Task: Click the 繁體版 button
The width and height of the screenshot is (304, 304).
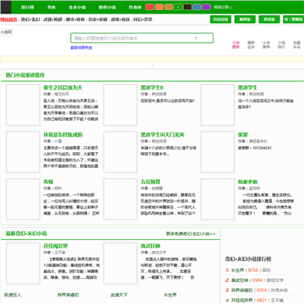Action: [x=293, y=19]
